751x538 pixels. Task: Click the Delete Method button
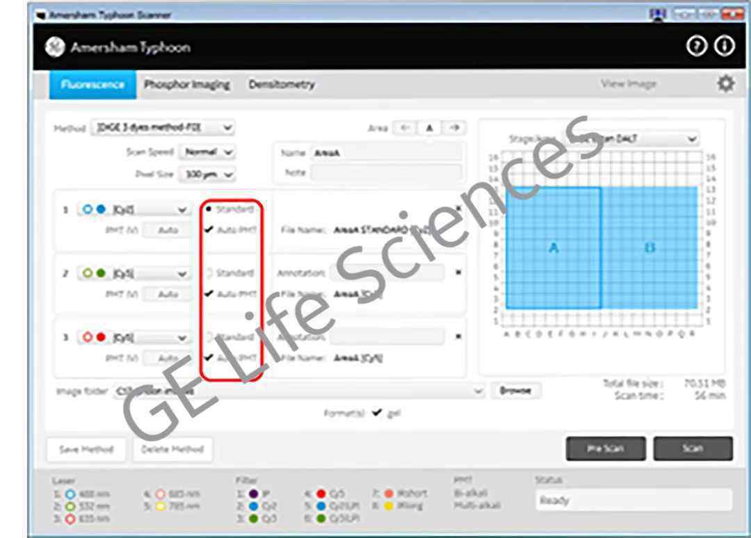(x=172, y=449)
